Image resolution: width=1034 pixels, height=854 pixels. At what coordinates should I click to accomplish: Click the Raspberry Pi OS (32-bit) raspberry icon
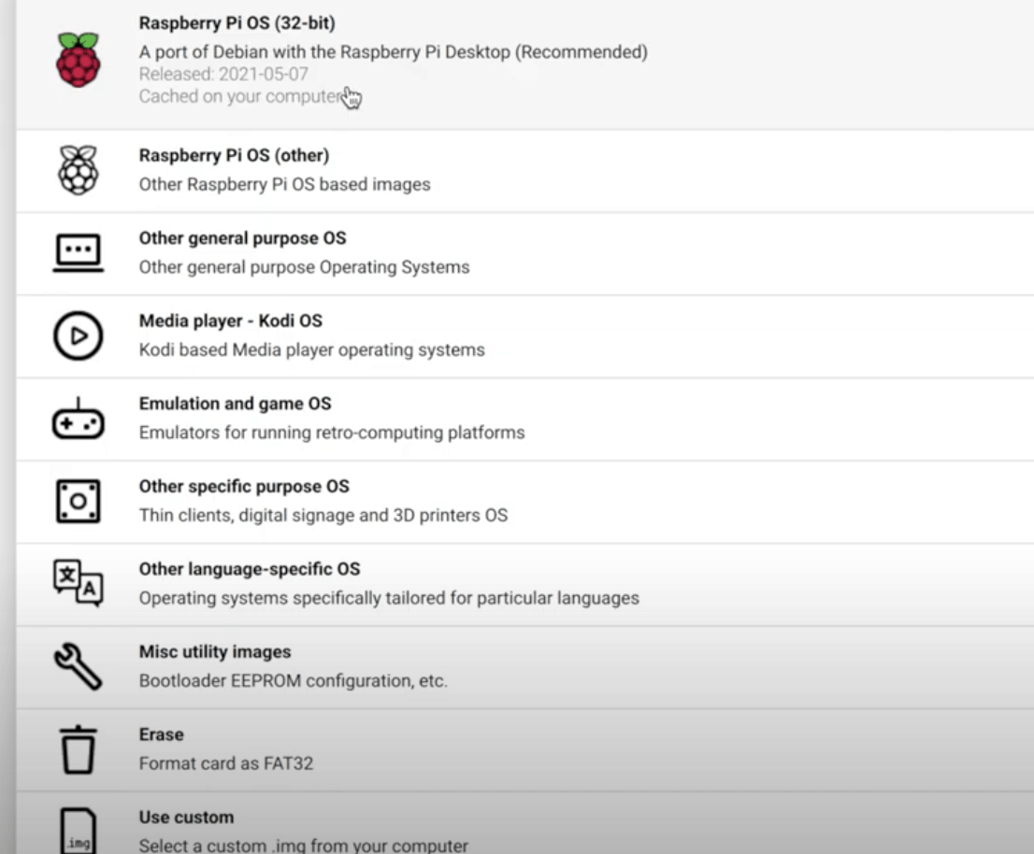(78, 58)
